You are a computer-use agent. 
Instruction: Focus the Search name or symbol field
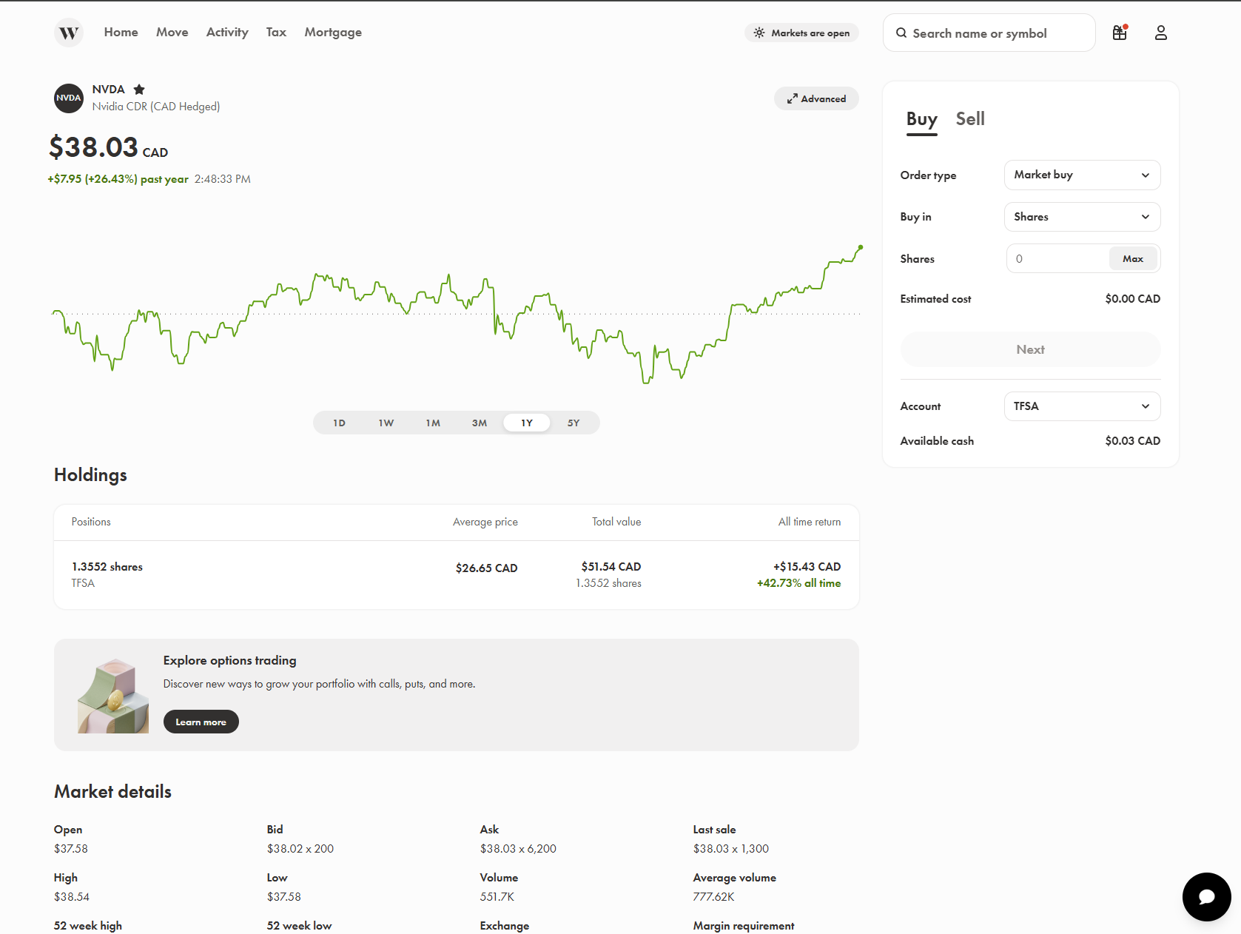(989, 33)
